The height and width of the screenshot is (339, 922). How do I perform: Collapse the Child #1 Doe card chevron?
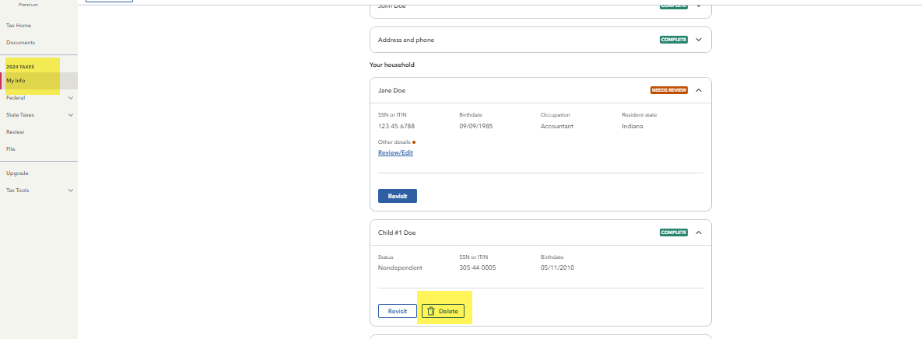pyautogui.click(x=699, y=232)
